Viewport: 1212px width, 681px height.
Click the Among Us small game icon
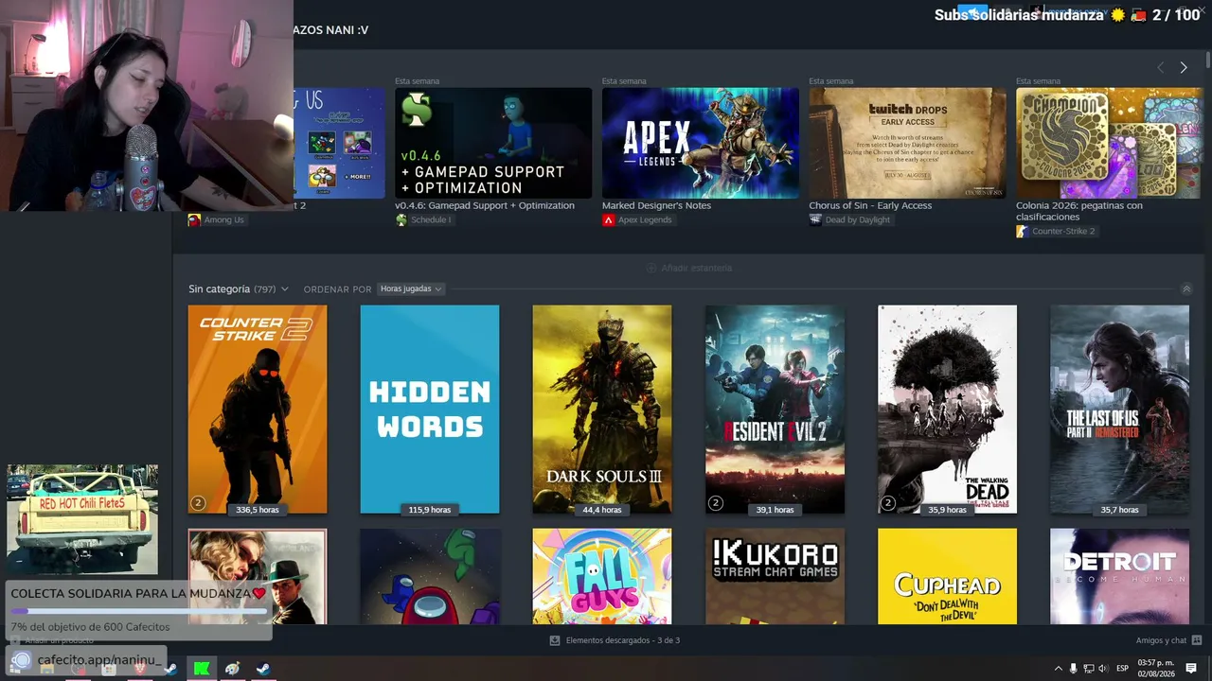(x=194, y=220)
